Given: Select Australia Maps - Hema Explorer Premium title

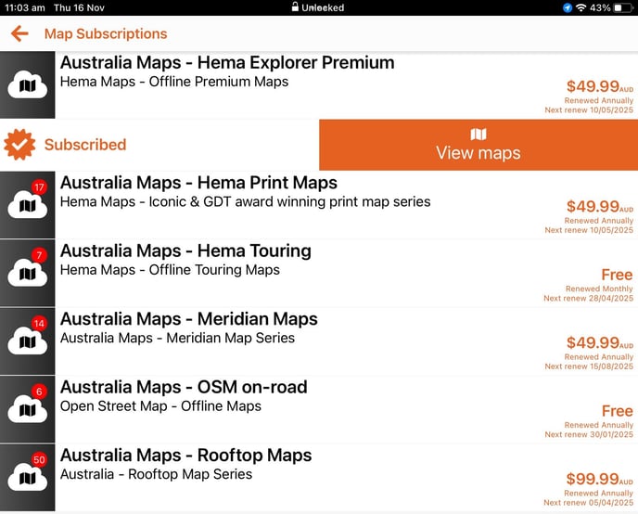Looking at the screenshot, I should pyautogui.click(x=227, y=63).
